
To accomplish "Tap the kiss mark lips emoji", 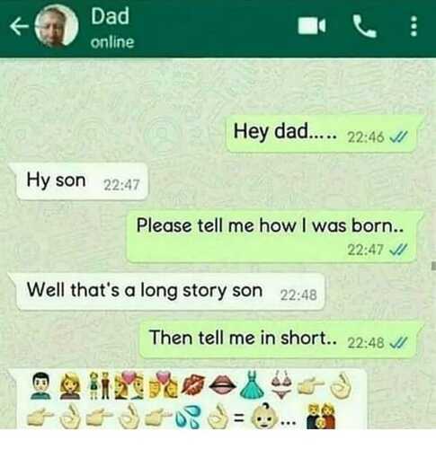I will coord(193,385).
